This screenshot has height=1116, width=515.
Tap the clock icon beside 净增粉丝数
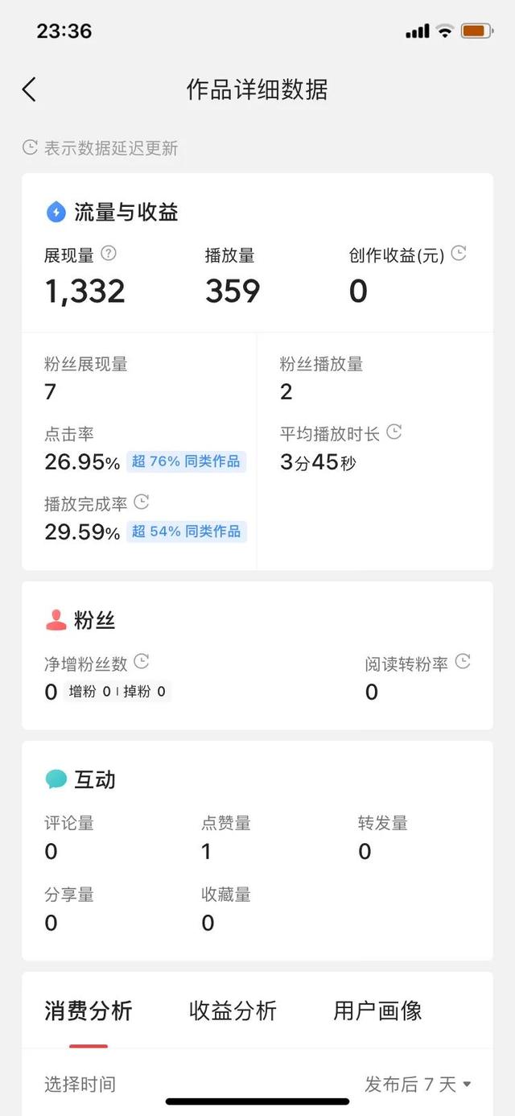[142, 662]
